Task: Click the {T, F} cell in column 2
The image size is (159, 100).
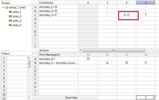Action: point(127,15)
